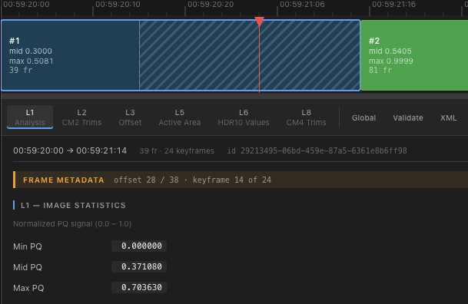Click ruler timecode 00:59:21:06
Viewport: 468px width, 304px height.
coord(302,5)
